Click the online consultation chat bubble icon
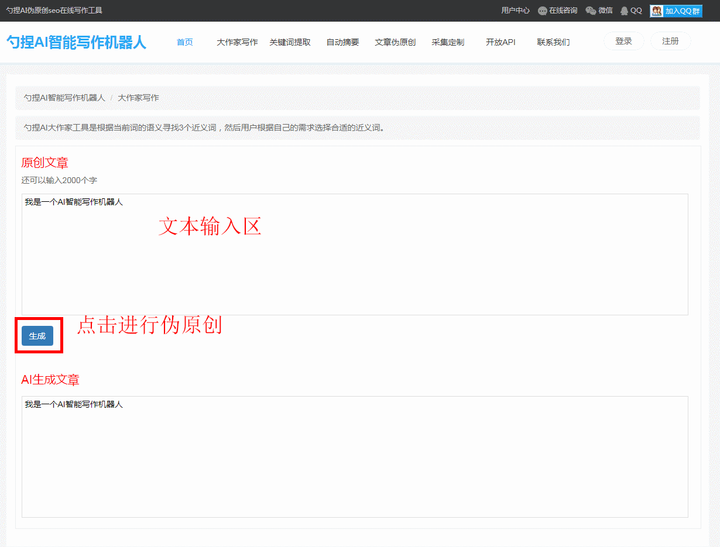The image size is (720, 547). click(x=542, y=11)
